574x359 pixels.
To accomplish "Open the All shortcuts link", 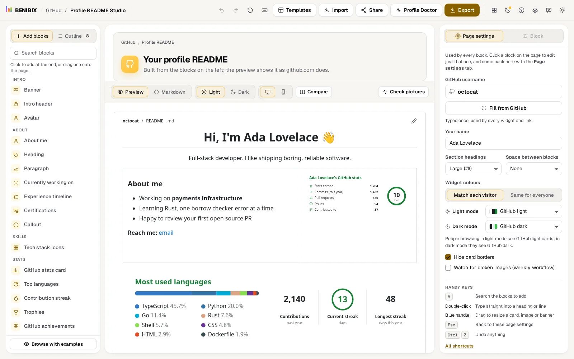I will coord(459,346).
